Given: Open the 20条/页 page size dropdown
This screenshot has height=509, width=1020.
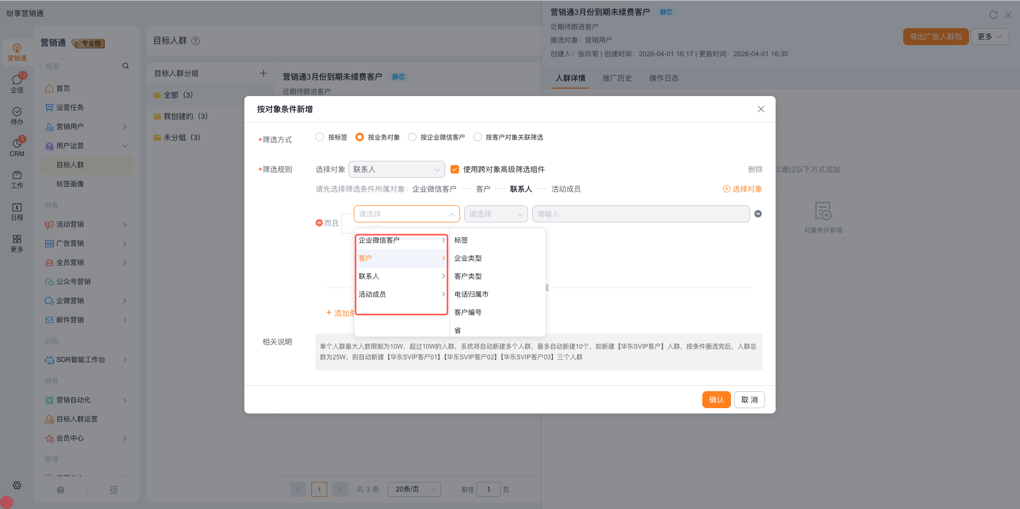Looking at the screenshot, I should click(x=414, y=489).
